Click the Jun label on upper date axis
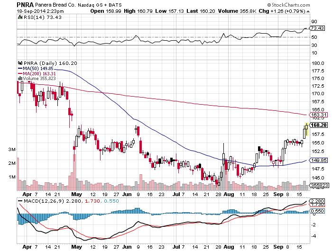Viewport: 332px width, 251px height. click(127, 194)
